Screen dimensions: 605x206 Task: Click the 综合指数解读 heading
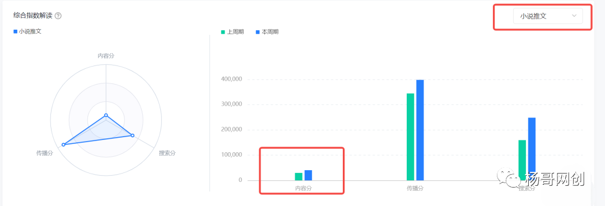coord(32,16)
